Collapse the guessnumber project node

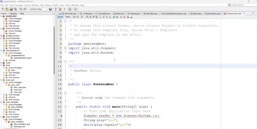click(1, 16)
